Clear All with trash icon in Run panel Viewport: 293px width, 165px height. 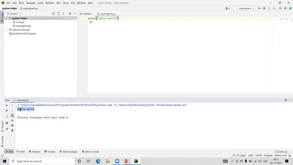pos(12,130)
